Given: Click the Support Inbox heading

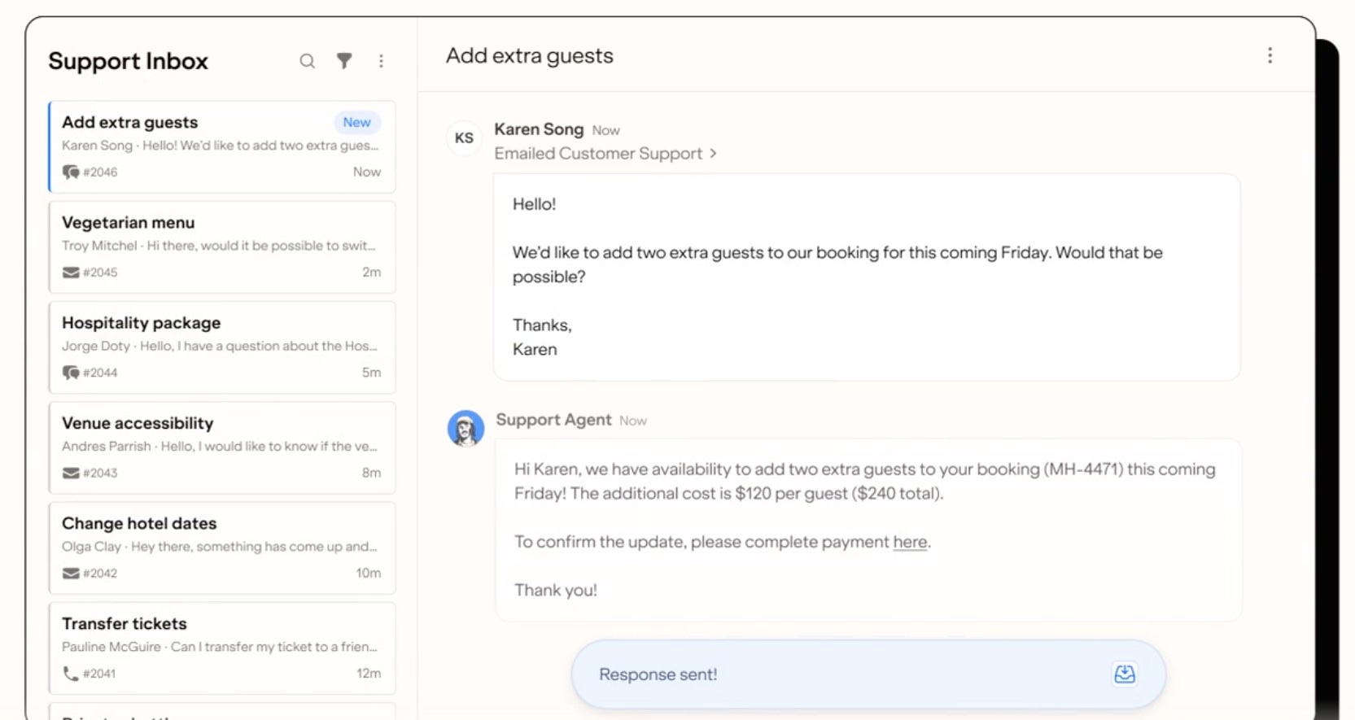Looking at the screenshot, I should (129, 61).
